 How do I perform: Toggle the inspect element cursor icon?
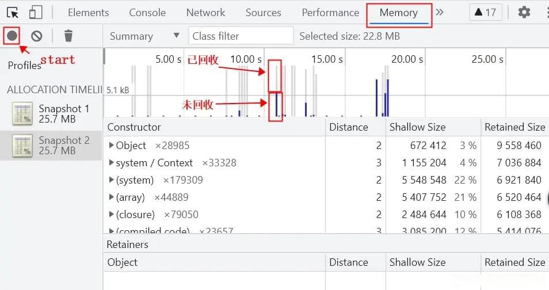[13, 12]
